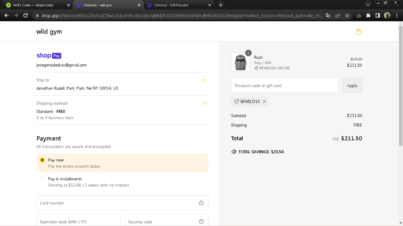Go forward in browser history
This screenshot has height=226, width=403.
pos(16,16)
